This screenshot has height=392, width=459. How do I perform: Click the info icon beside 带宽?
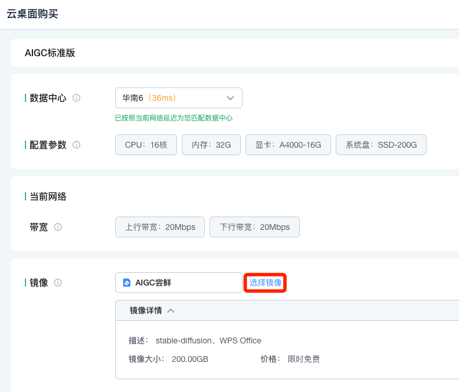point(58,227)
